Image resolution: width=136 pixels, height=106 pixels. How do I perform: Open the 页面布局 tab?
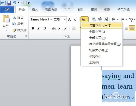click(51, 9)
